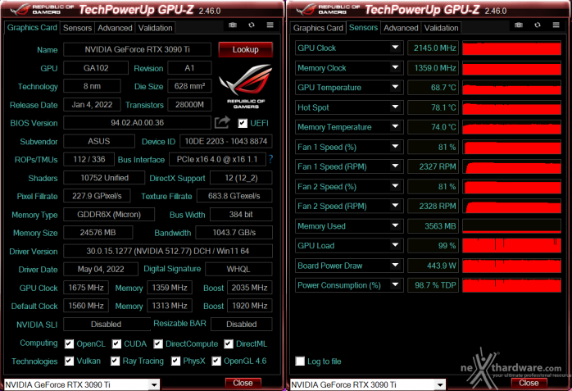This screenshot has height=391, width=572.
Task: Toggle the UEFI checkbox
Action: [243, 123]
